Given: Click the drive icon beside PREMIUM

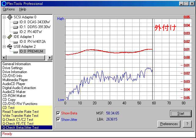Looking at the screenshot, I should [16, 52].
